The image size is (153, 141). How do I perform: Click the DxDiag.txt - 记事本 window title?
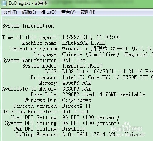28,3
